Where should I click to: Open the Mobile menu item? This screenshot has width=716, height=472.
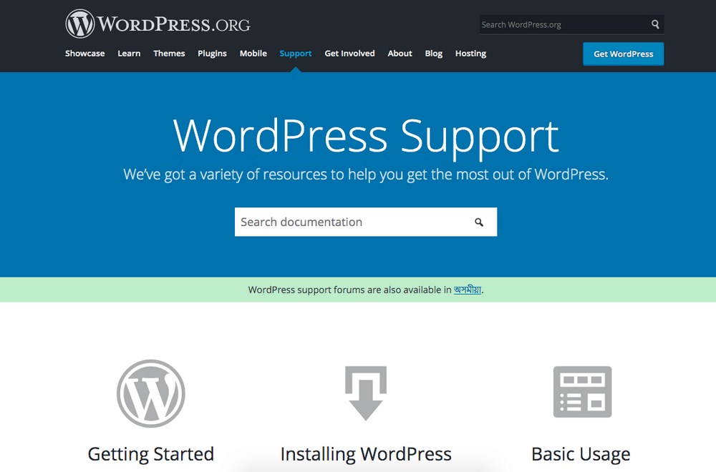point(253,54)
